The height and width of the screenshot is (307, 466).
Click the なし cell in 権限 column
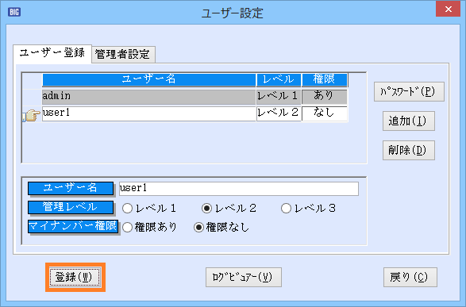click(324, 113)
